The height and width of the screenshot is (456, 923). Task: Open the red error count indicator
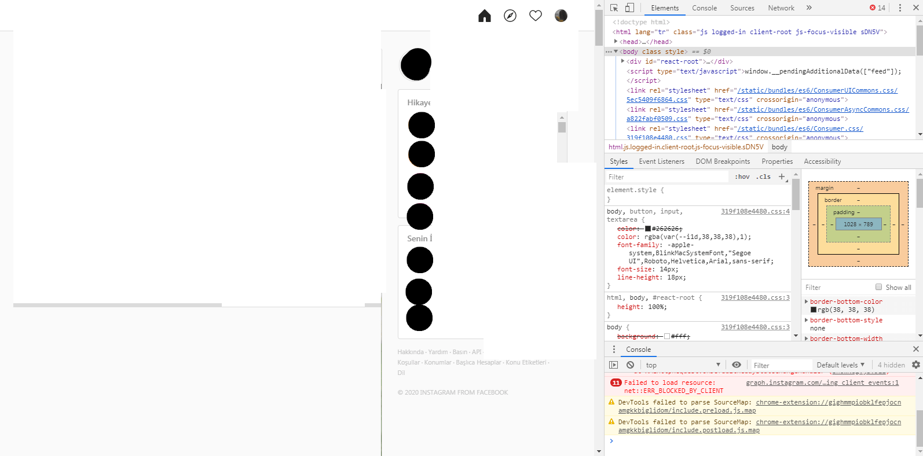[877, 8]
